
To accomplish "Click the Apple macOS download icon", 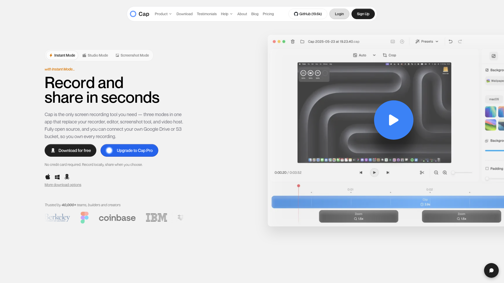I will tap(48, 177).
